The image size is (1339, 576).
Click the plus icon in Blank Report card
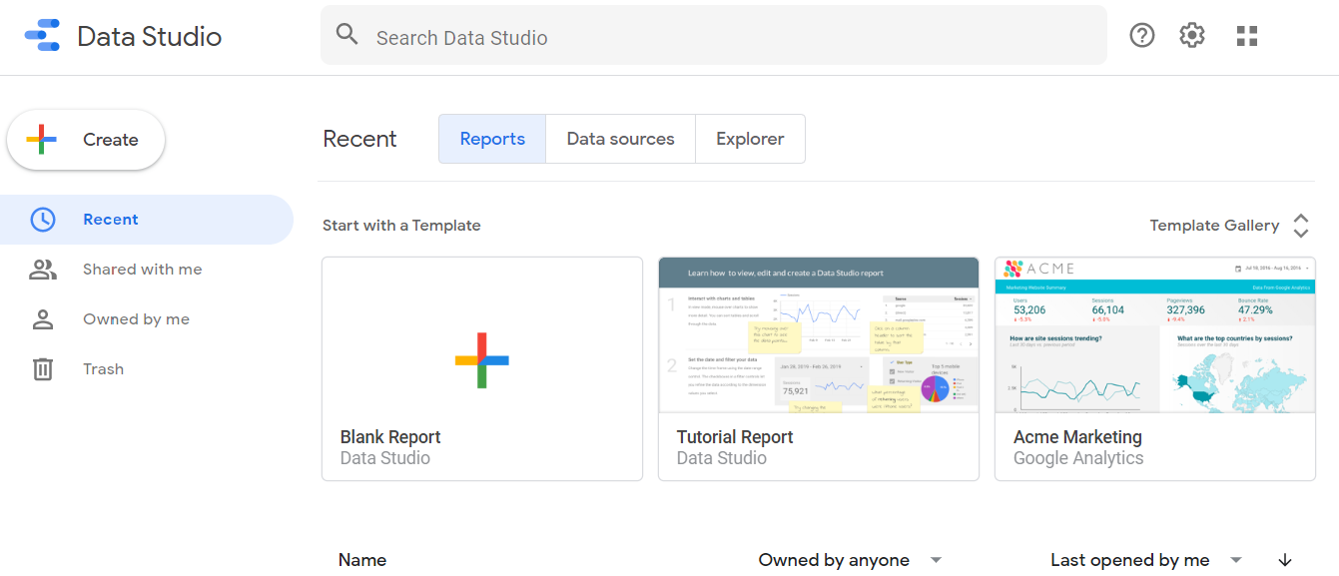click(482, 360)
